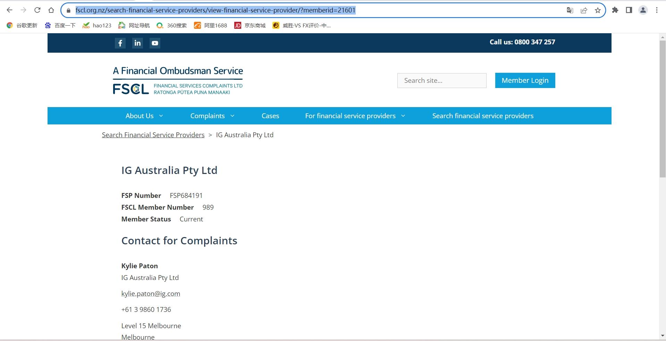666x341 pixels.
Task: Click Search Financial Service Providers breadcrumb
Action: pyautogui.click(x=153, y=135)
